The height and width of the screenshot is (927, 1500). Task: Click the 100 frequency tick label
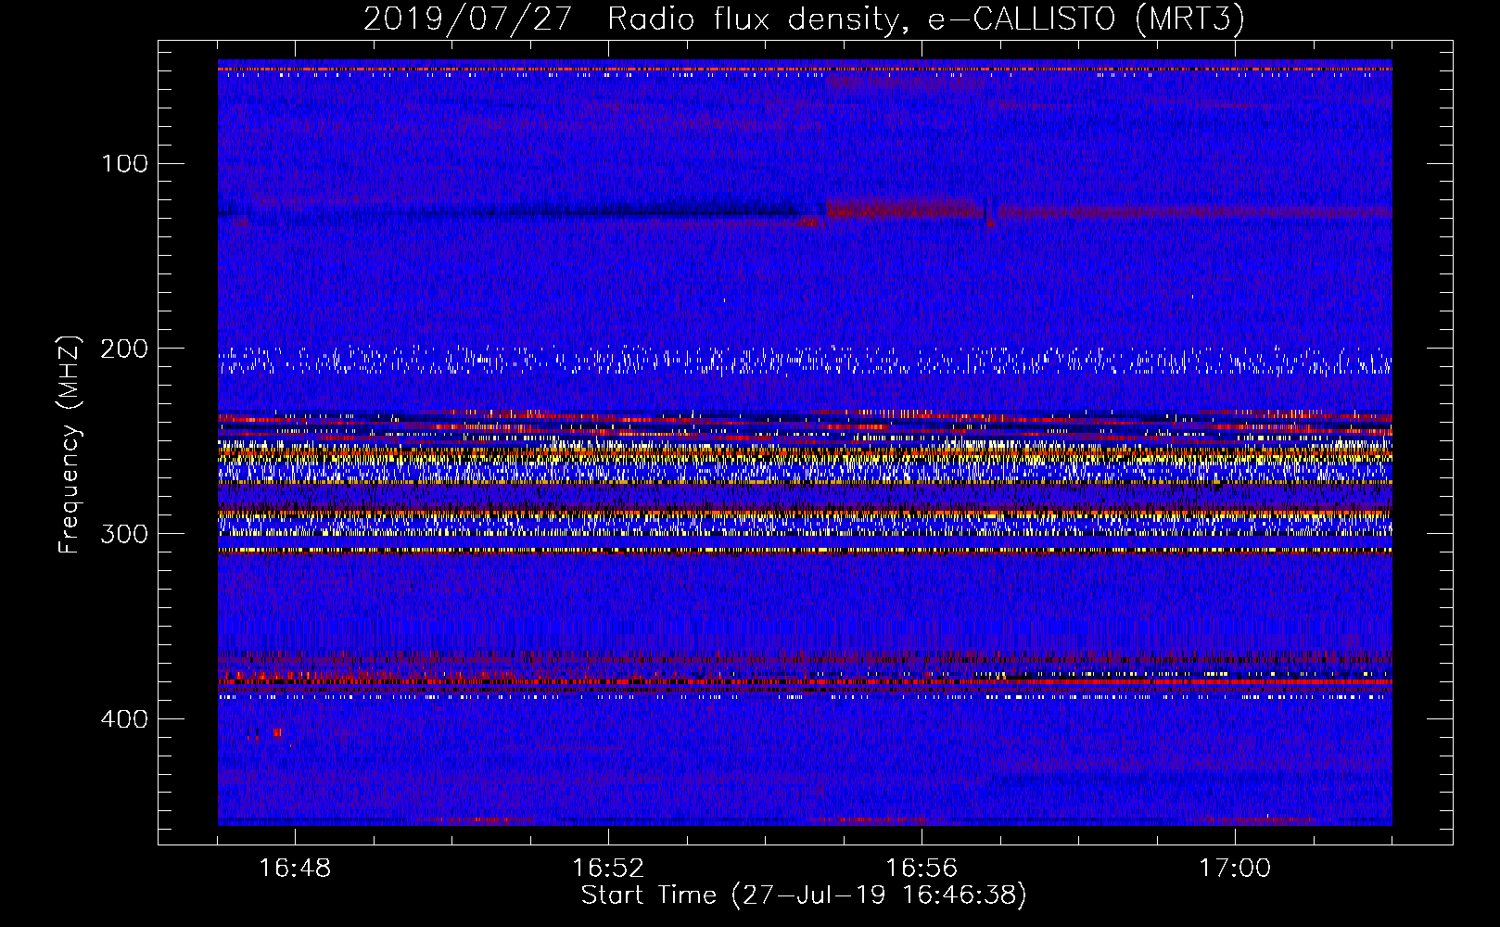125,164
